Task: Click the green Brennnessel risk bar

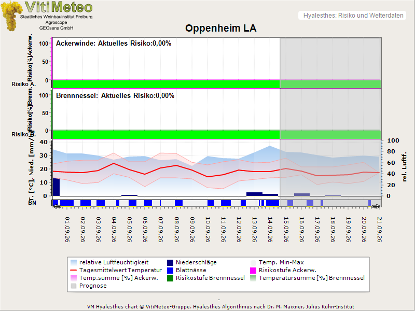Action: coord(216,135)
